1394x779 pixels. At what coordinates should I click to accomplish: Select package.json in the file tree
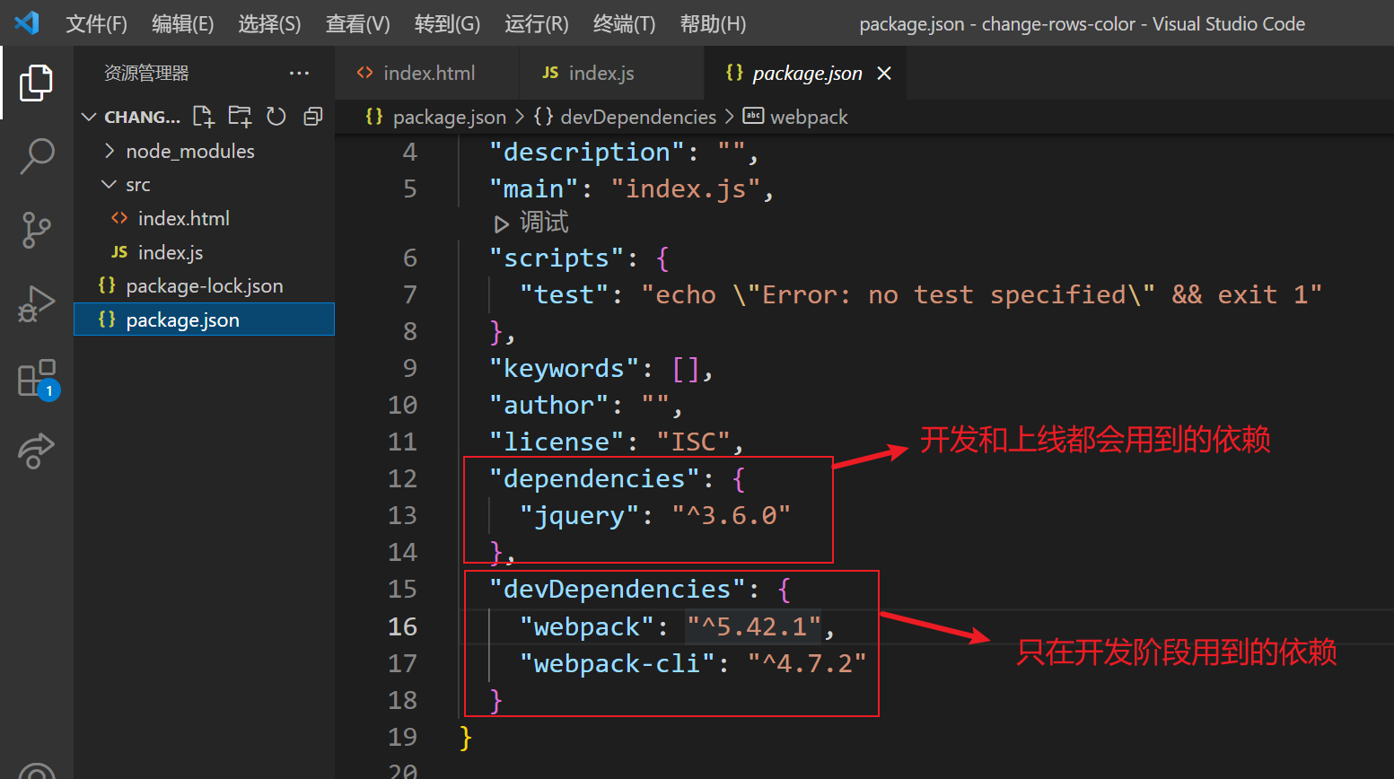coord(204,319)
